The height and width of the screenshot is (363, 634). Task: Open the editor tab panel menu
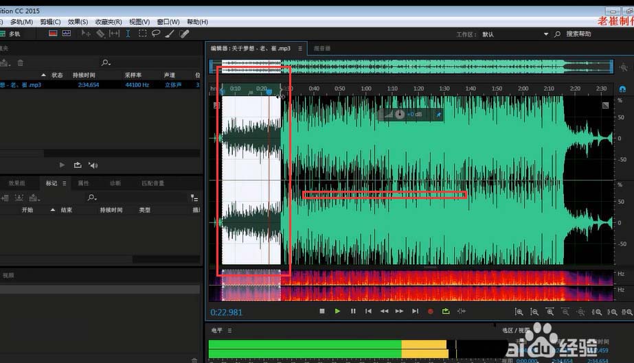(300, 49)
